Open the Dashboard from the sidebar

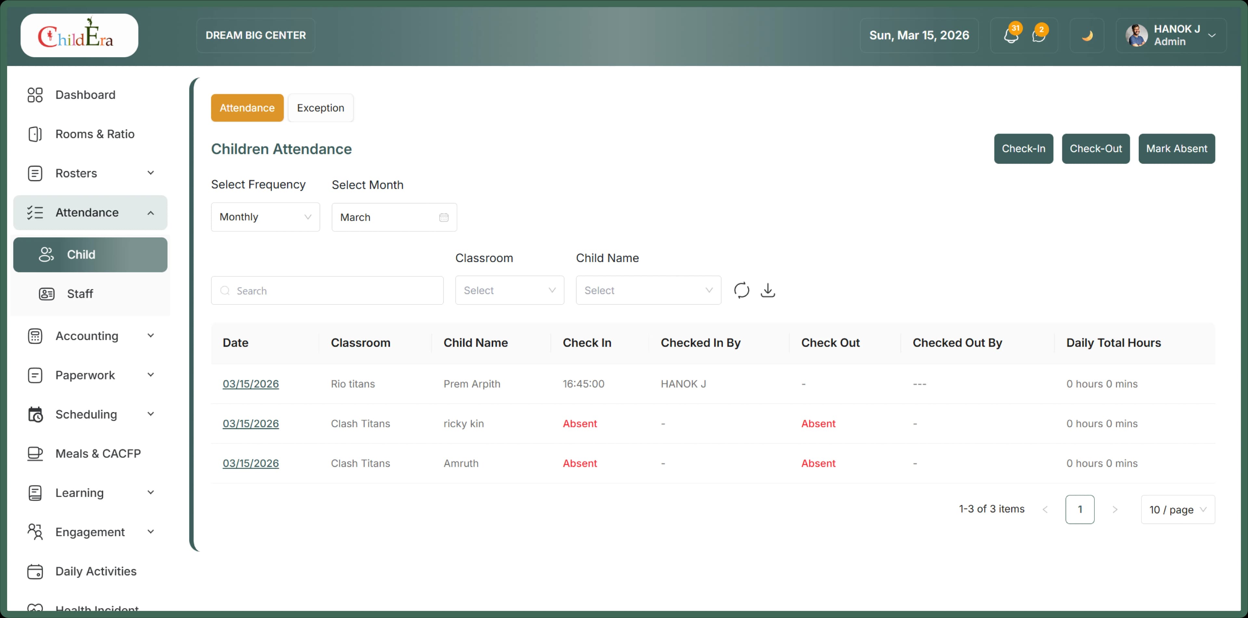point(85,95)
